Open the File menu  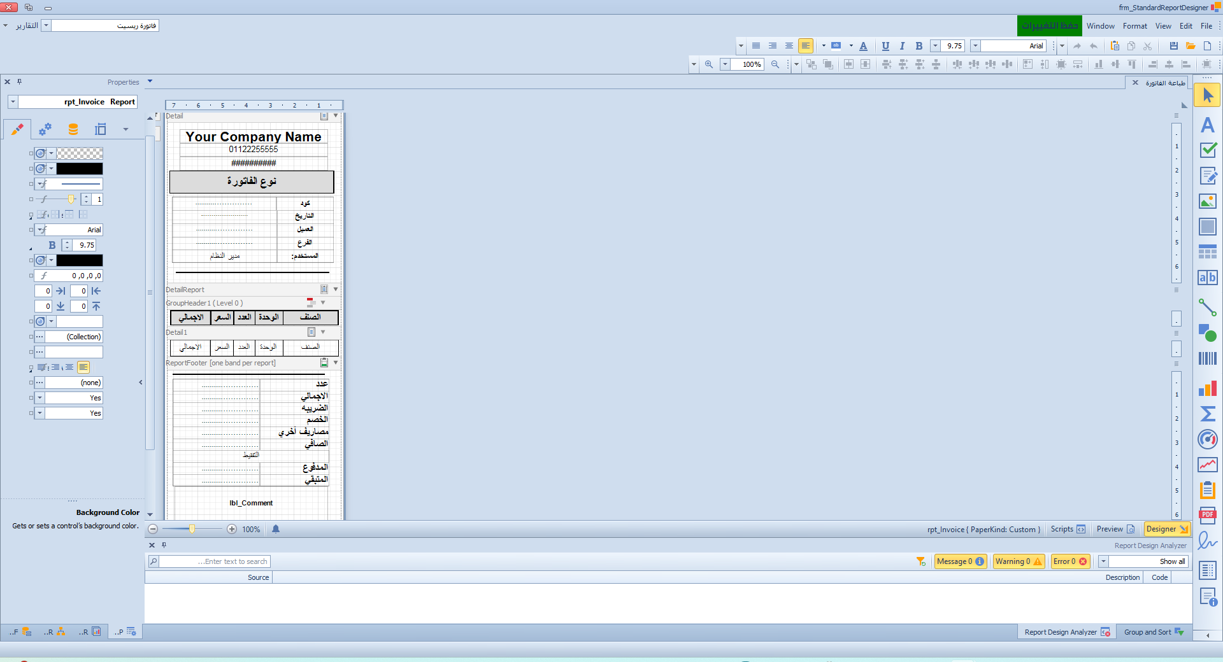(x=1206, y=26)
